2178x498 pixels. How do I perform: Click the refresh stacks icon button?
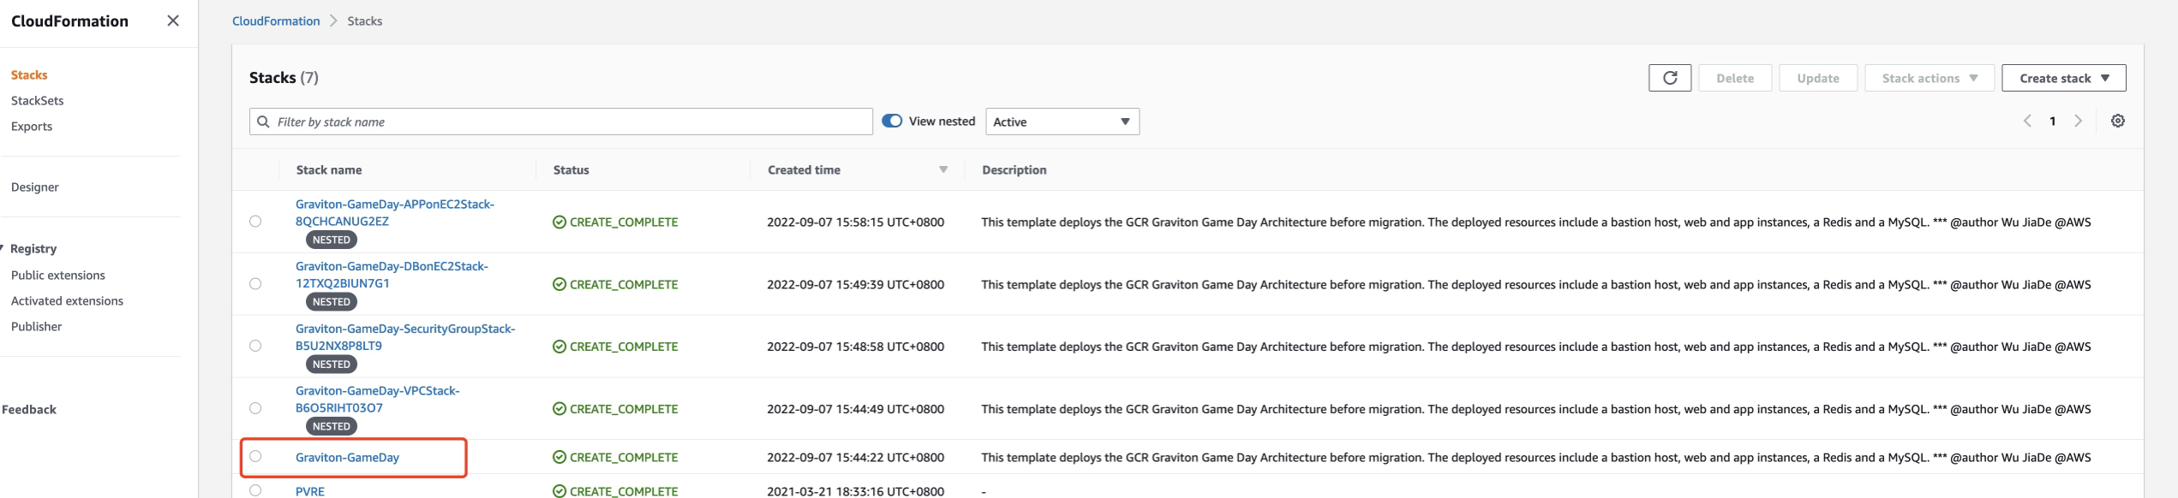[x=1669, y=78]
